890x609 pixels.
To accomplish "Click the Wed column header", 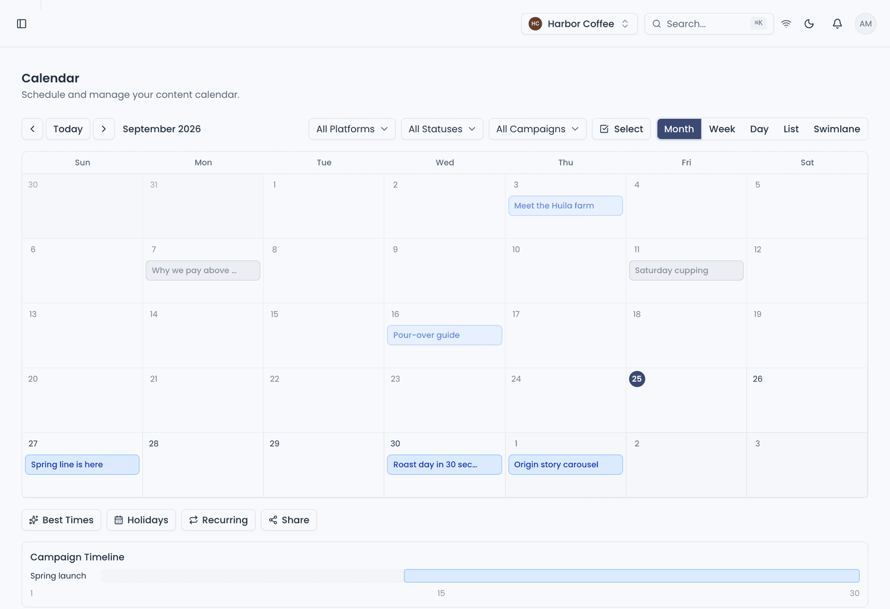I will [x=445, y=162].
